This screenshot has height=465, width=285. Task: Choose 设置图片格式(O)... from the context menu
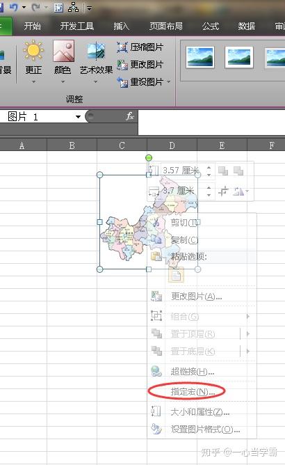click(202, 429)
